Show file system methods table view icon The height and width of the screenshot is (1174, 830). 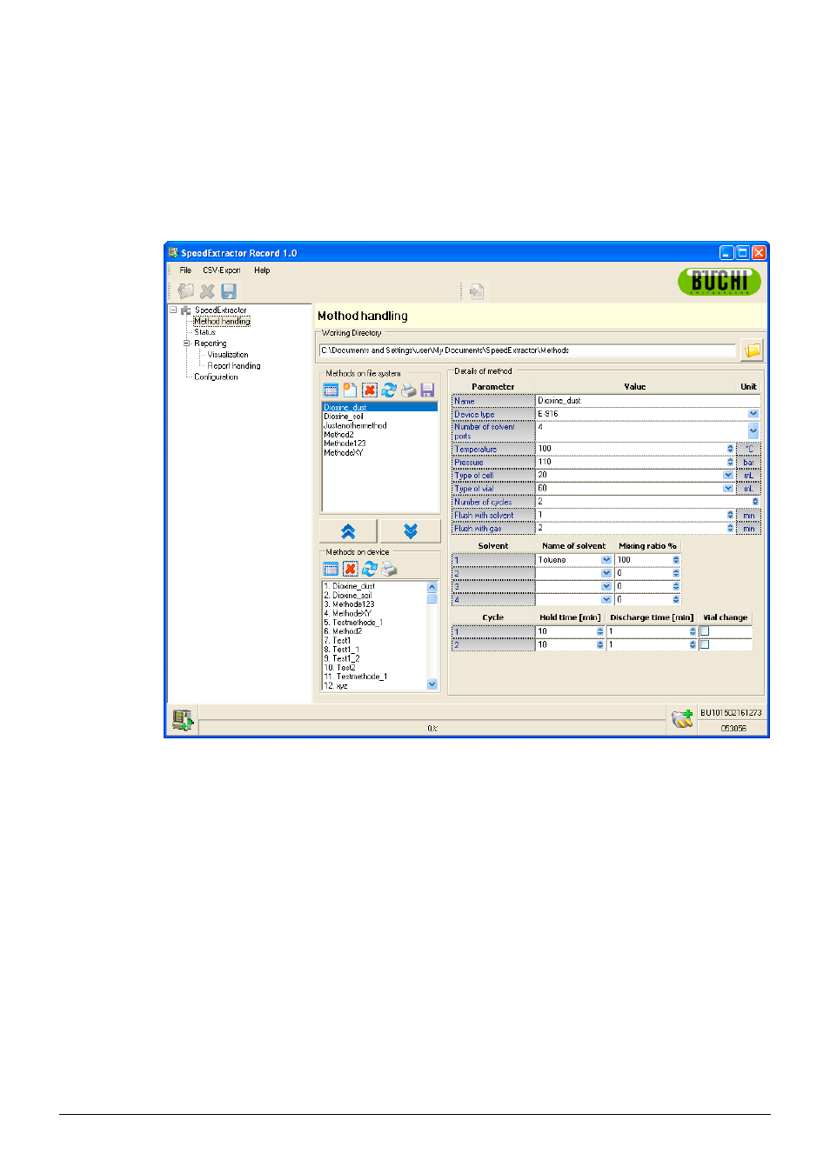point(331,390)
